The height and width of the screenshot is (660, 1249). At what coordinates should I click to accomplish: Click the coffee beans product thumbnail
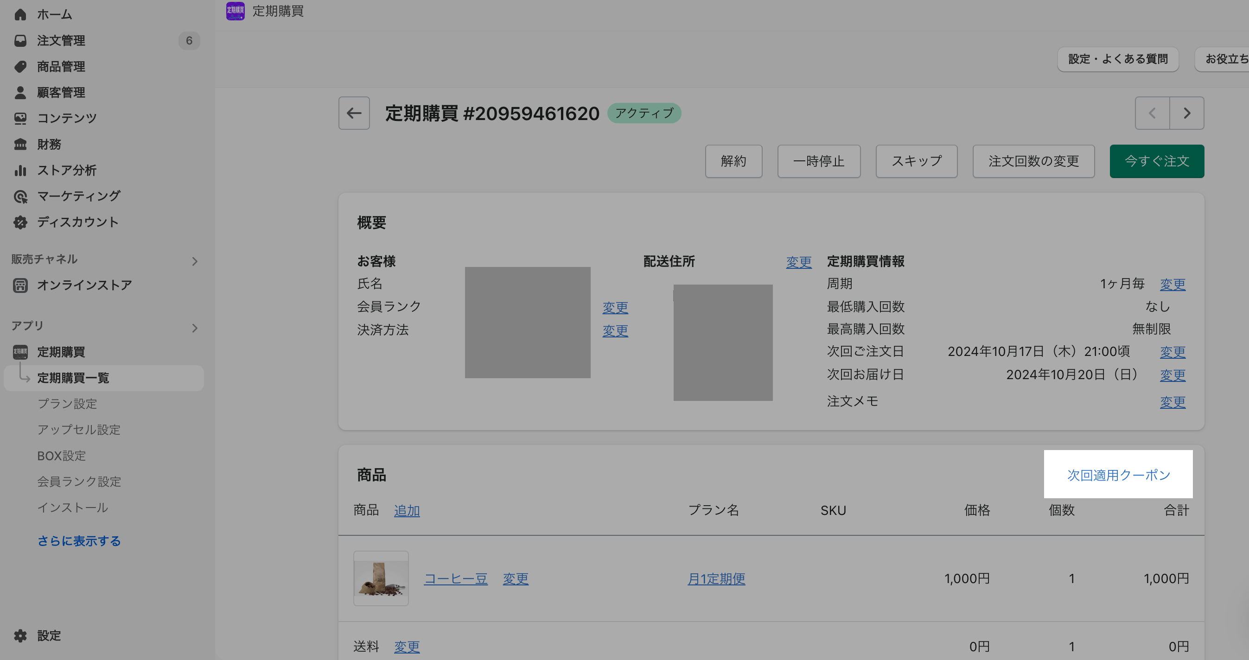pos(381,578)
